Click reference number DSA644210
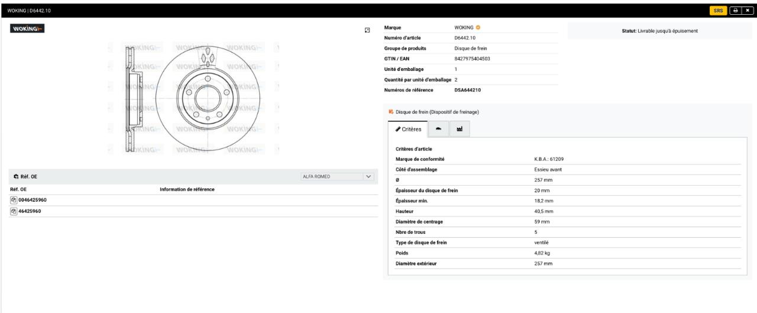This screenshot has width=757, height=313. pos(467,90)
